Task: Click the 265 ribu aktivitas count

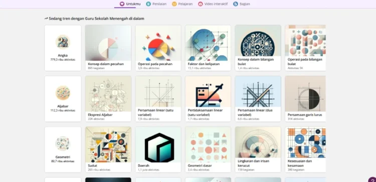Action: 99,170
